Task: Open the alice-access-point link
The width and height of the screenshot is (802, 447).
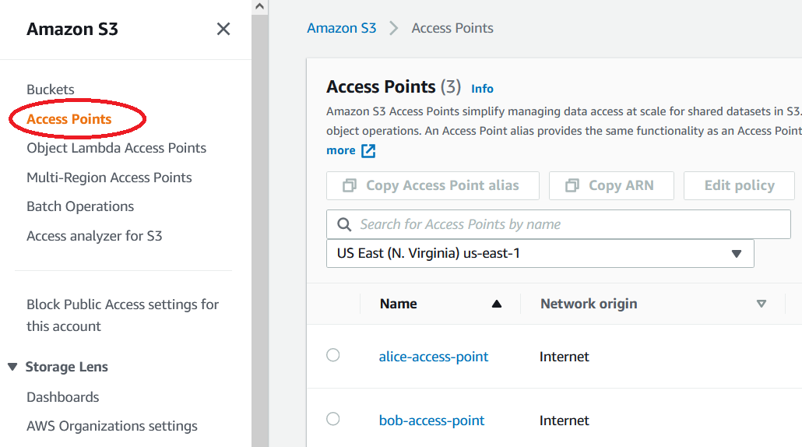Action: [x=434, y=357]
